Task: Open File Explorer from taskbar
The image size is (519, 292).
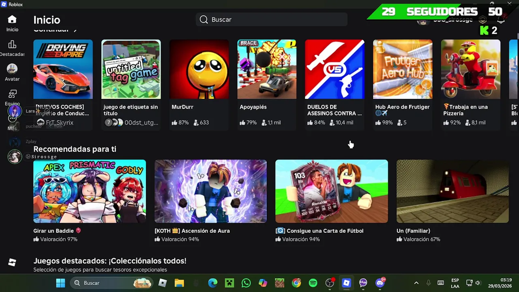Action: coord(179,283)
